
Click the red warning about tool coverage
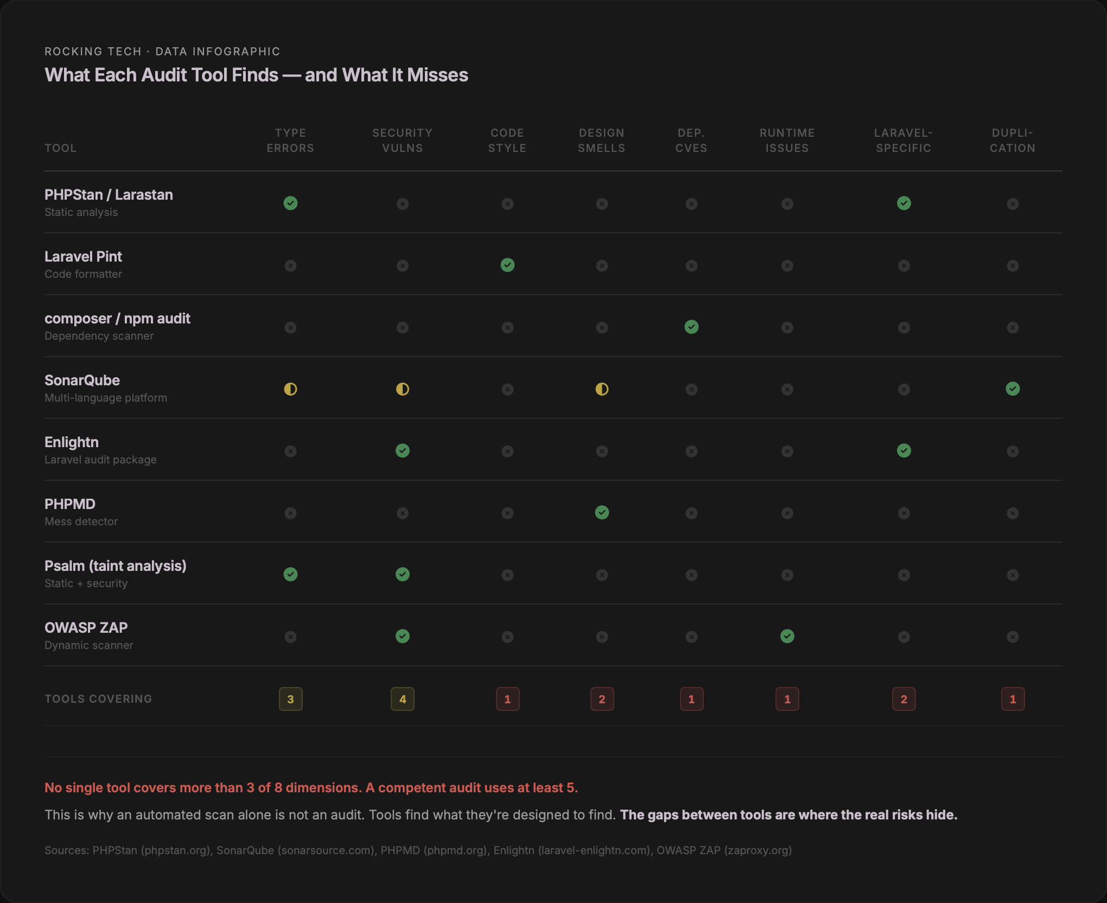click(311, 787)
